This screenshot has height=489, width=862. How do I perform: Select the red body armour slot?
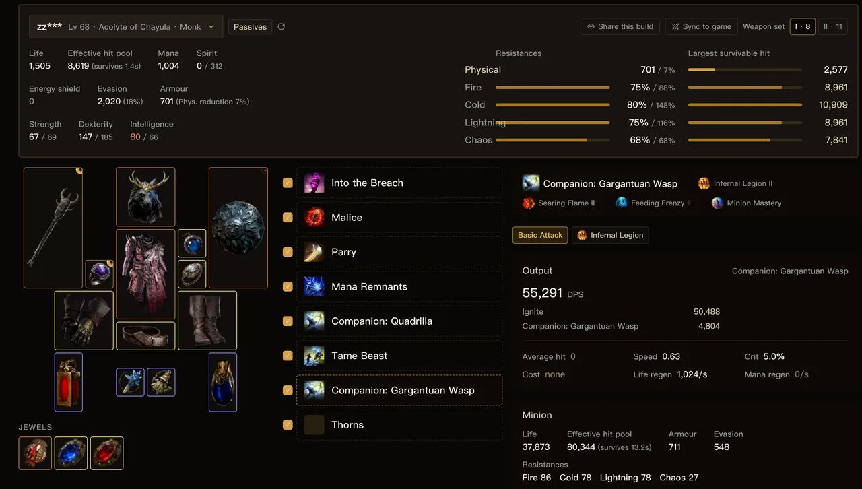tap(145, 274)
